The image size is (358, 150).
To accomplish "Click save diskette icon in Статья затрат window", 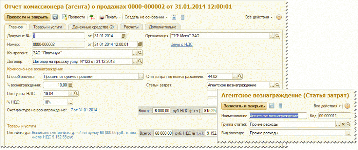I will pyautogui.click(x=272, y=106).
